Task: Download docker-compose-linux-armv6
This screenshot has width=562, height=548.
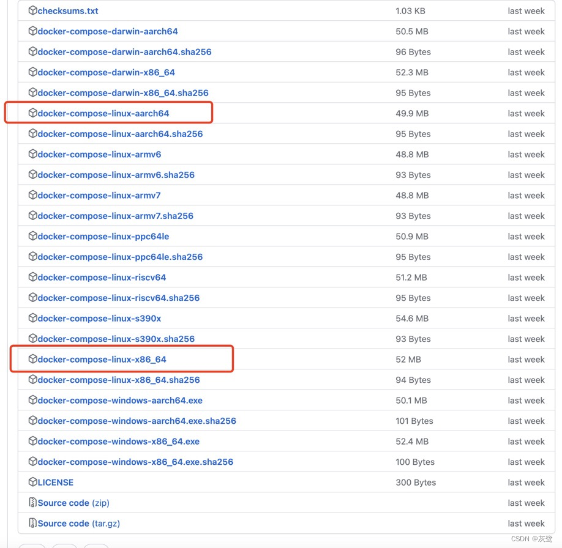Action: [x=99, y=154]
